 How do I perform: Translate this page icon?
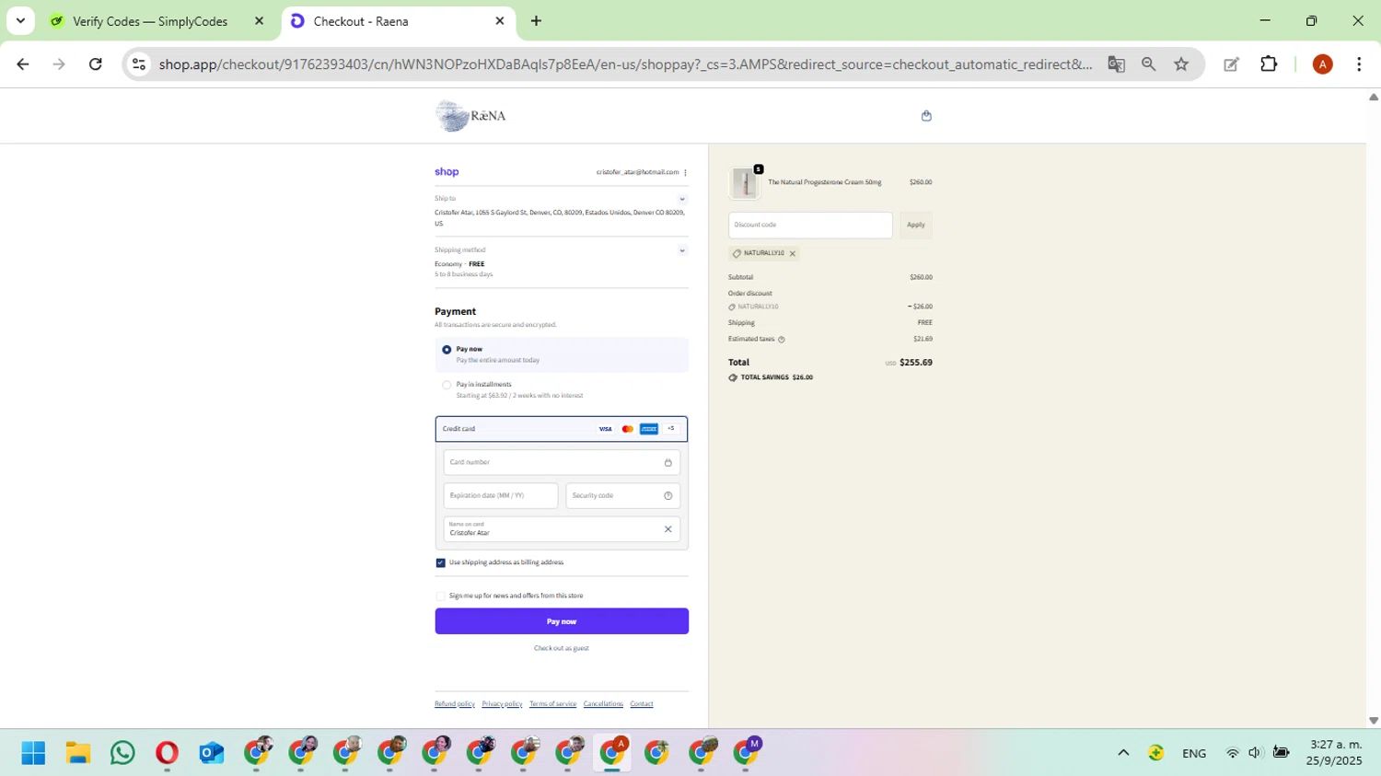pos(1116,64)
